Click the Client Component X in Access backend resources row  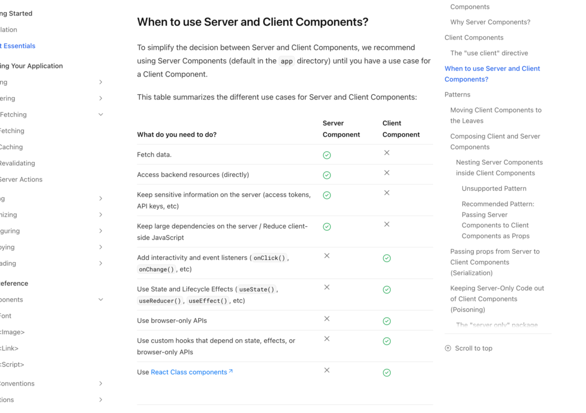pos(386,173)
